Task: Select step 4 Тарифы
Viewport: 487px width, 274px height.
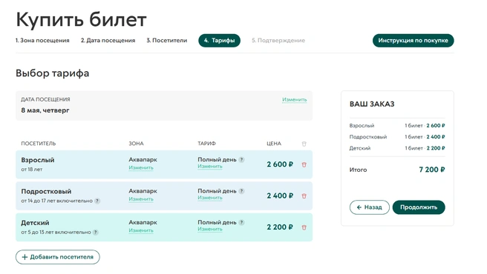Action: point(219,41)
